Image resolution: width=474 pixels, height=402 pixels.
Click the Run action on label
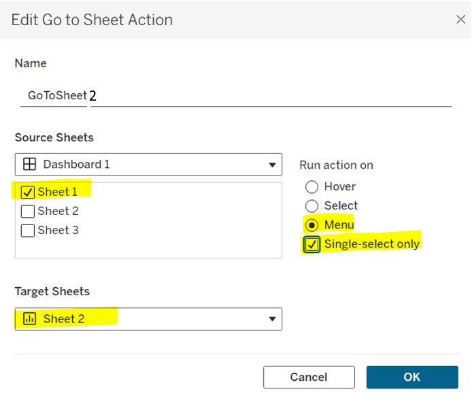pyautogui.click(x=336, y=165)
